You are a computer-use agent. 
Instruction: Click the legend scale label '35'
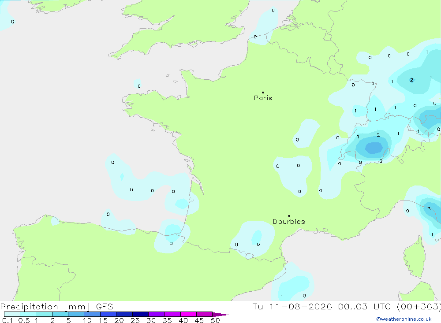(x=167, y=320)
